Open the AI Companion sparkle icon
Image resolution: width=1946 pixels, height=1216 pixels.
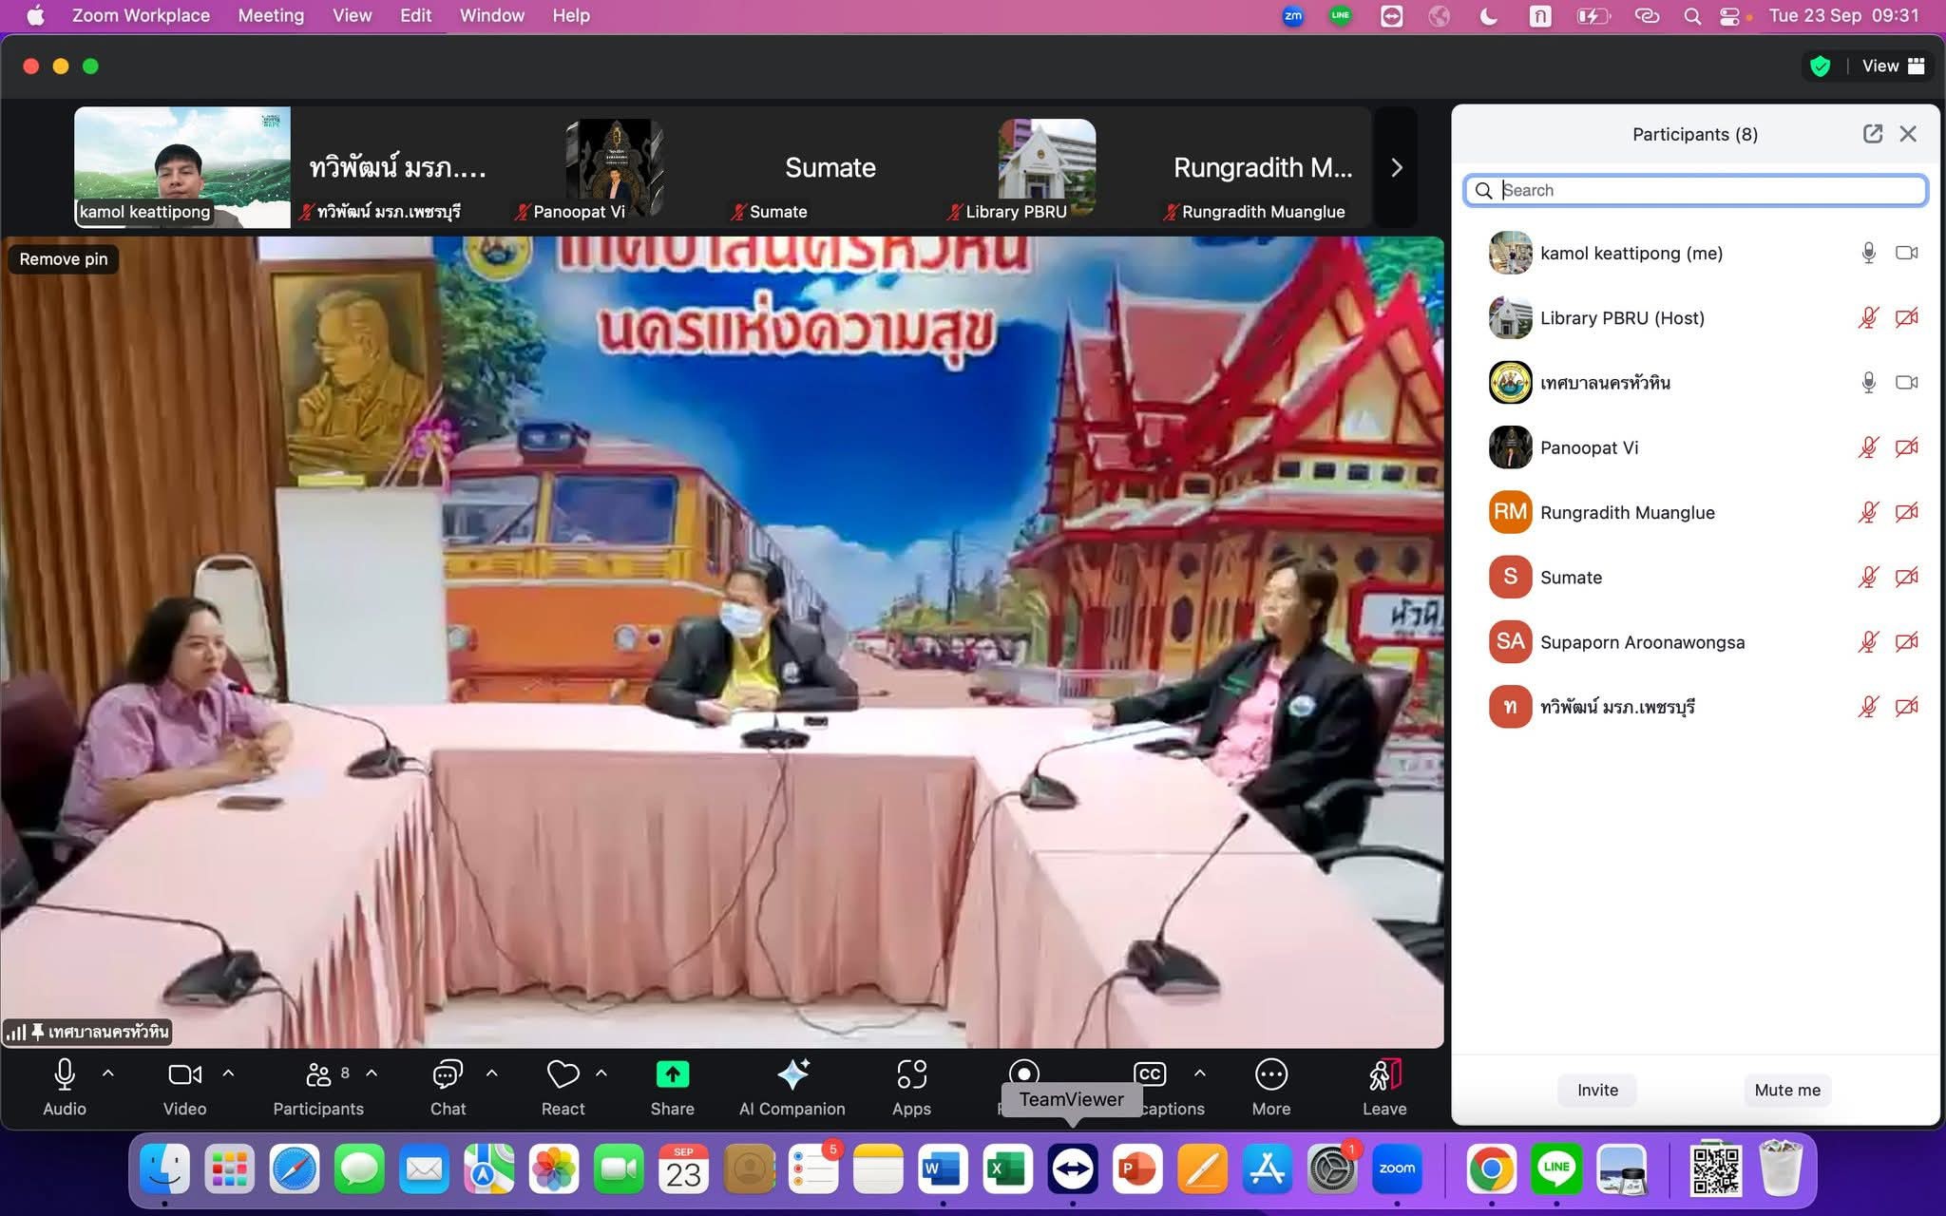pyautogui.click(x=792, y=1075)
